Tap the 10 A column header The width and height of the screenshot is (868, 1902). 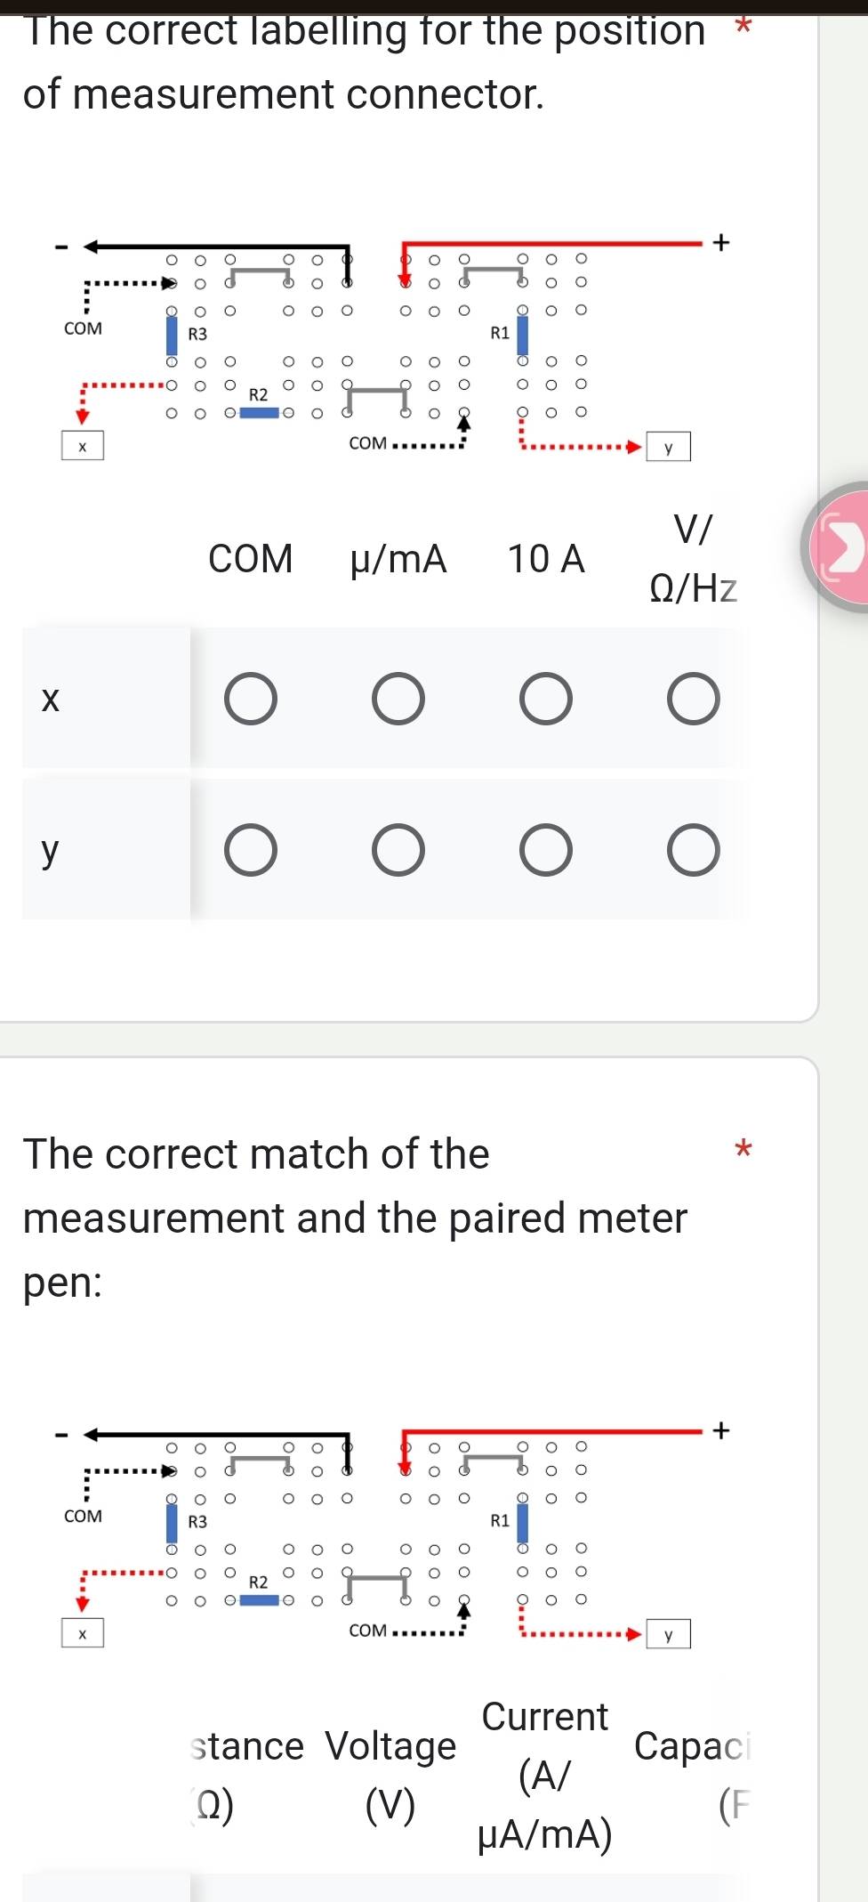coord(546,559)
